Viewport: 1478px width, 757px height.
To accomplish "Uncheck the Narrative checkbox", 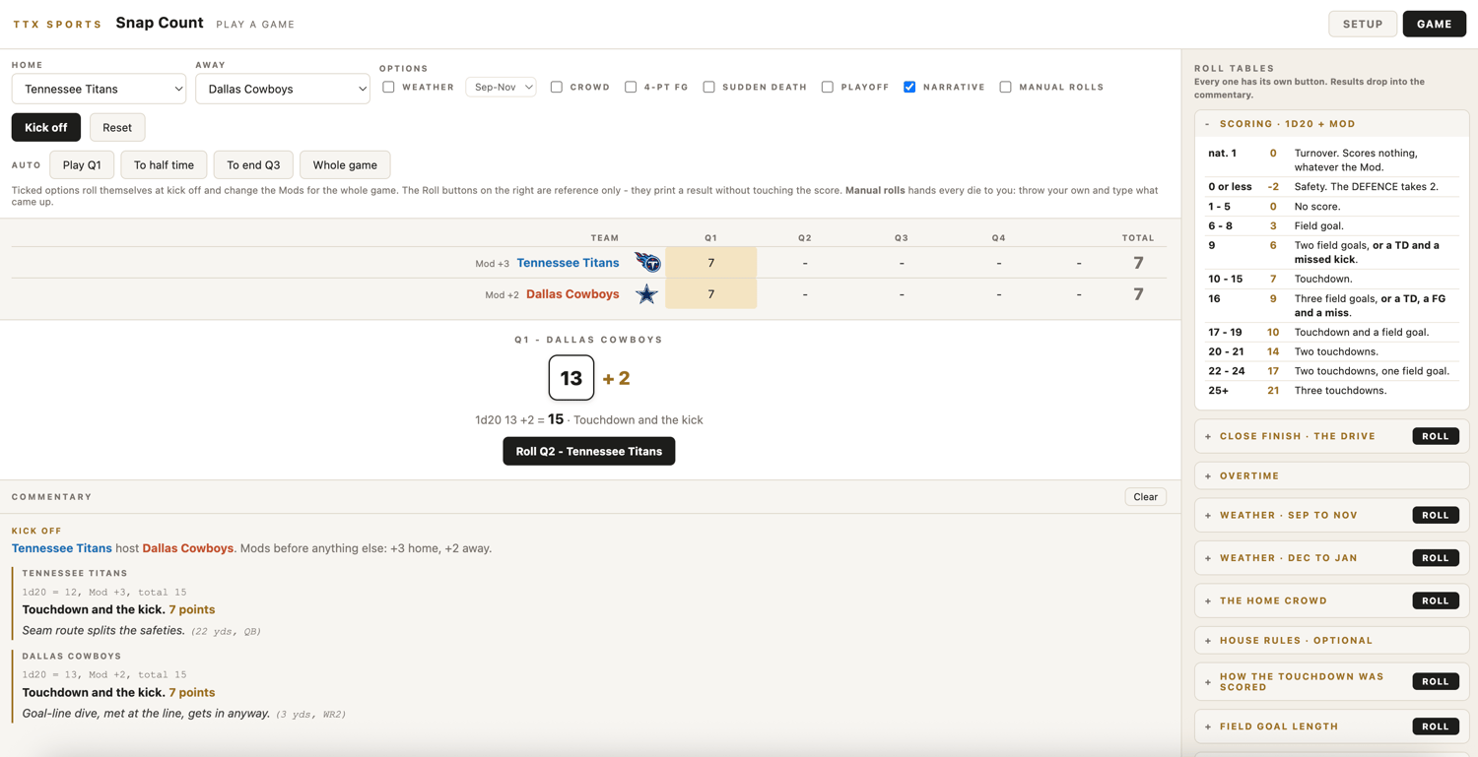I will click(x=909, y=87).
